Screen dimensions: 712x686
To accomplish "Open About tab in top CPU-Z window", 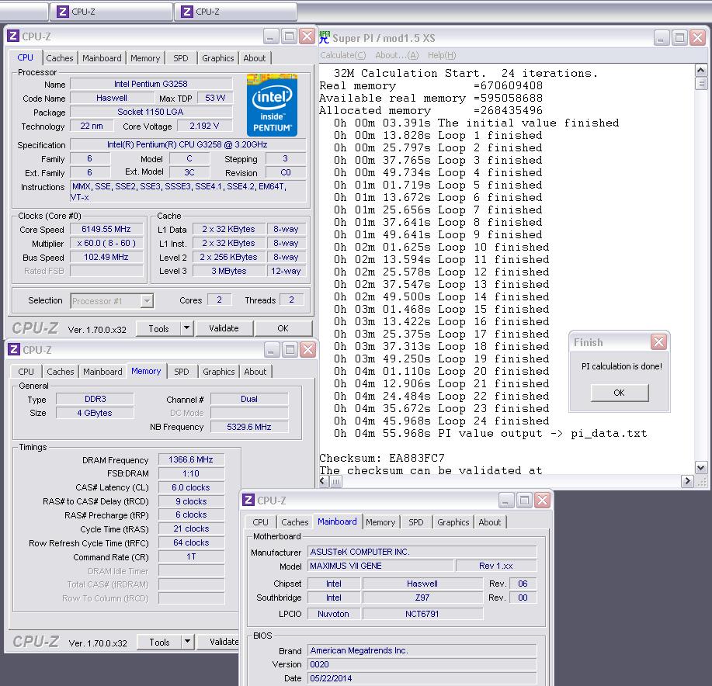I will [255, 58].
